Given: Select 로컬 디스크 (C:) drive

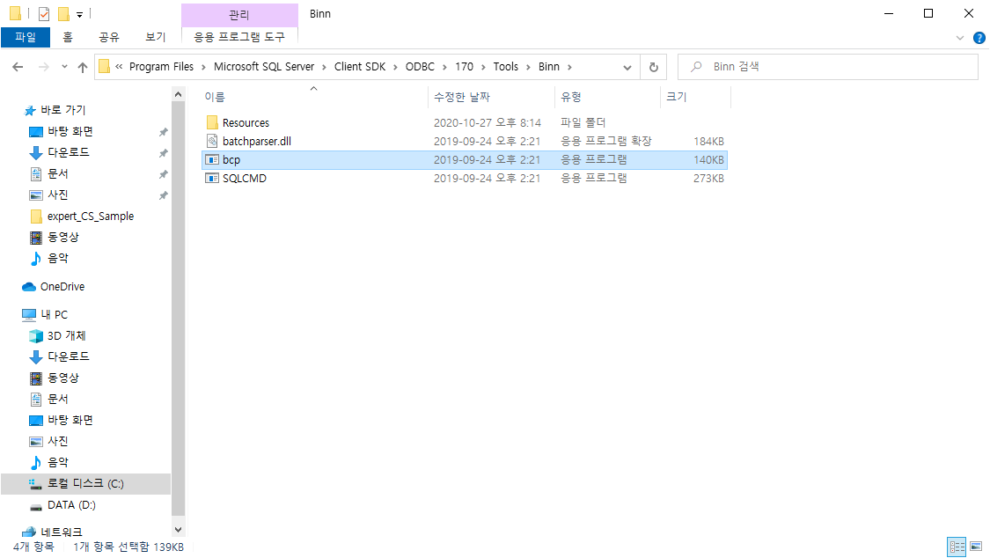Looking at the screenshot, I should point(85,483).
